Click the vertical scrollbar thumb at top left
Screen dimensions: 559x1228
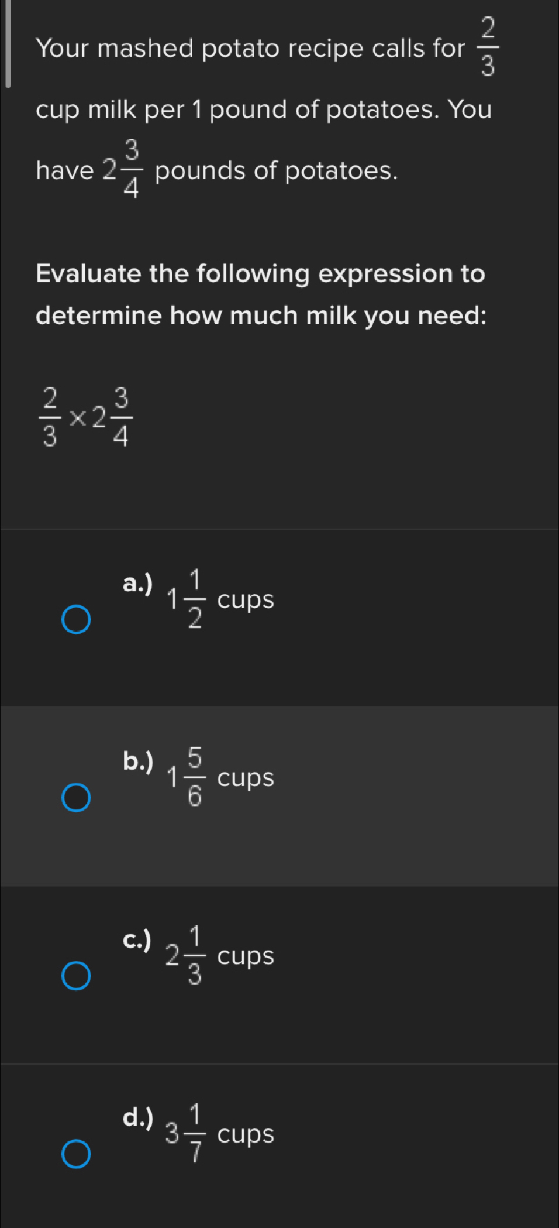coord(8,43)
